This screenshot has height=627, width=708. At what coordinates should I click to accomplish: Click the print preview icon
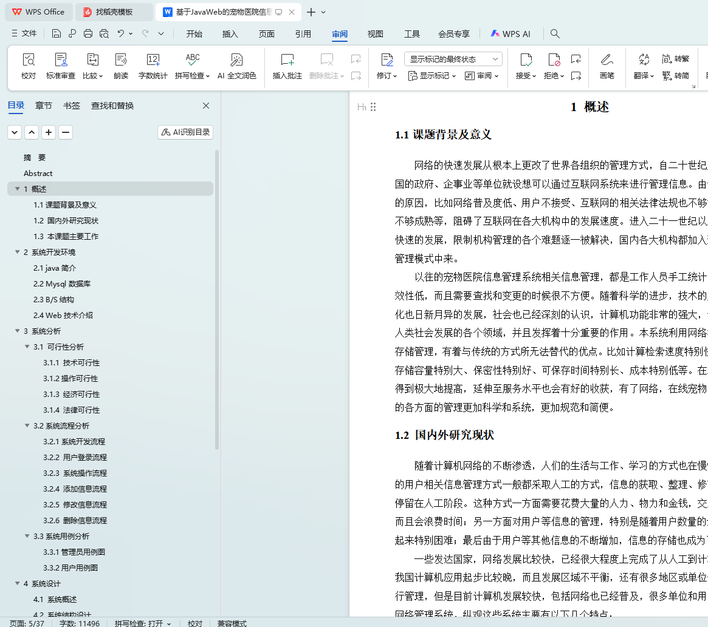tap(105, 33)
